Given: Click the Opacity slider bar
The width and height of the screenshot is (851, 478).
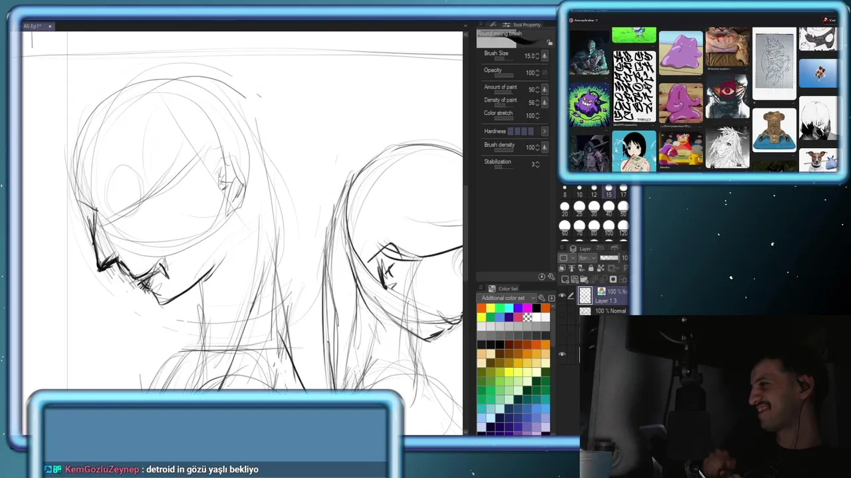Looking at the screenshot, I should [x=504, y=76].
